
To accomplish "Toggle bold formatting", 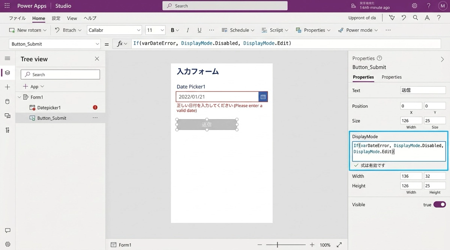I will click(172, 30).
